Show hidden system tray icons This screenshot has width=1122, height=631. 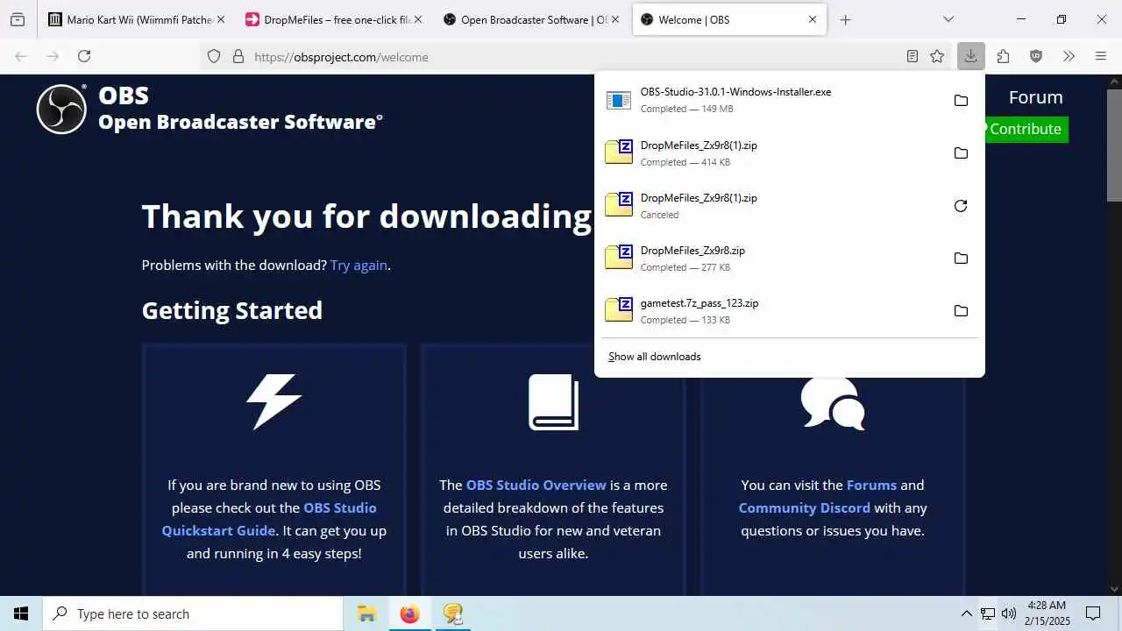pos(967,613)
